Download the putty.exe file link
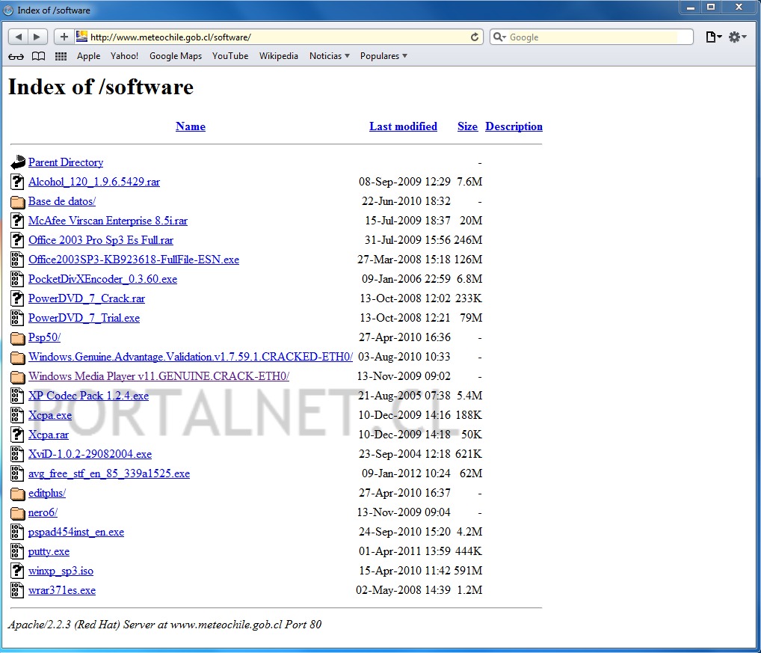 pos(49,551)
